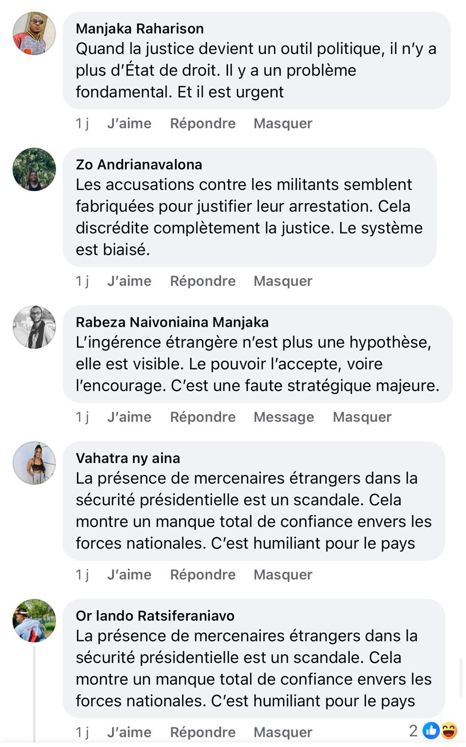
Task: Like Vahatra ny aina's comment
Action: click(129, 575)
